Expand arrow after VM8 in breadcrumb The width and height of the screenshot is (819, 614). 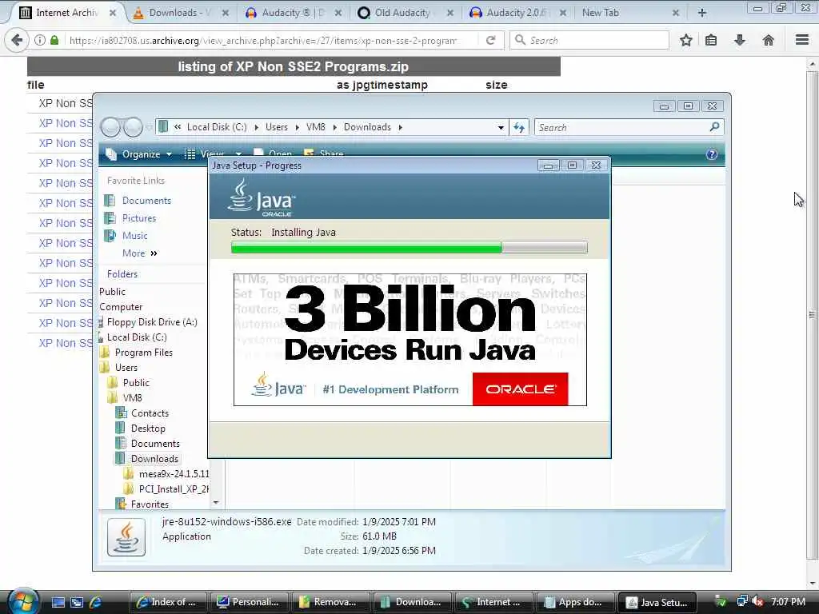point(334,127)
